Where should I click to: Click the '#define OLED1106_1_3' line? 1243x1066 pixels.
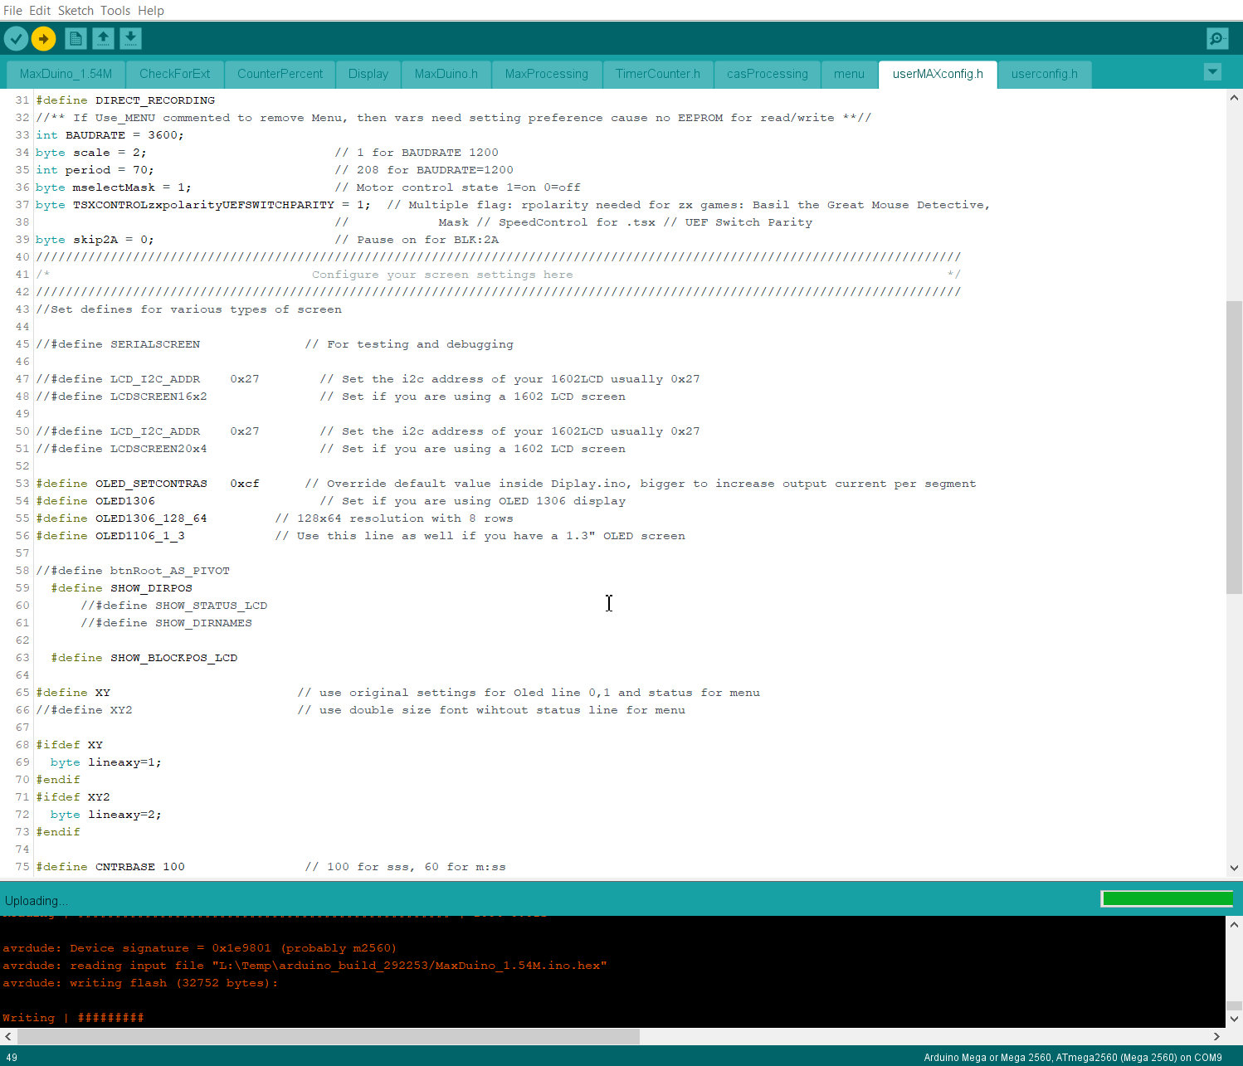pos(110,536)
